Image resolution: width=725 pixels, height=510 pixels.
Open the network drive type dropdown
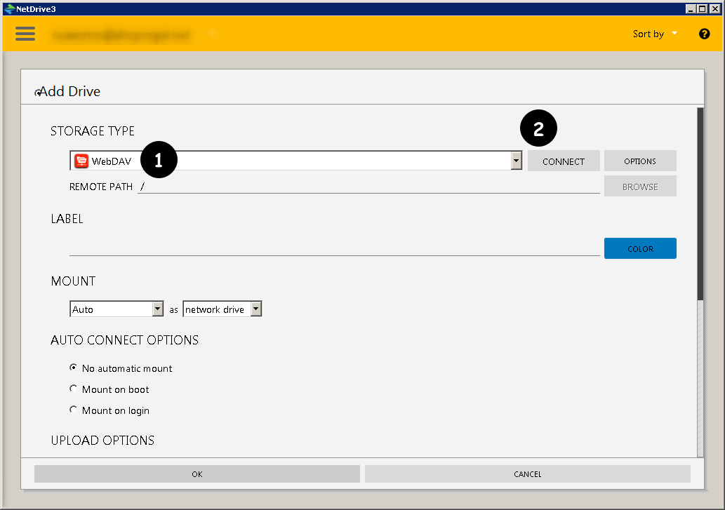click(256, 309)
